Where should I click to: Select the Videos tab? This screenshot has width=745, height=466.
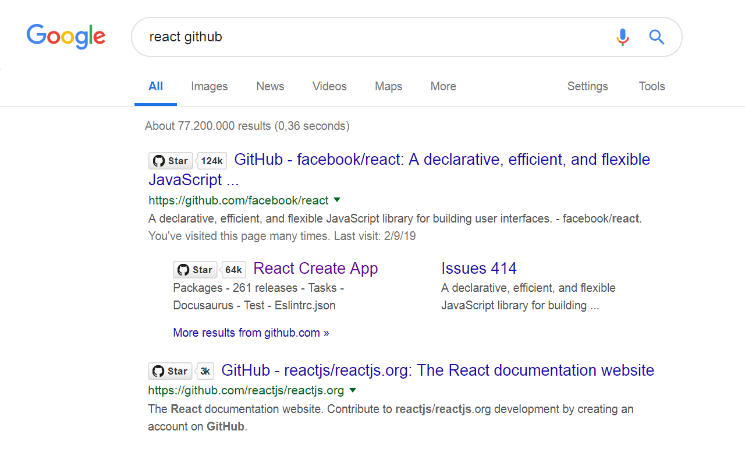click(x=329, y=86)
